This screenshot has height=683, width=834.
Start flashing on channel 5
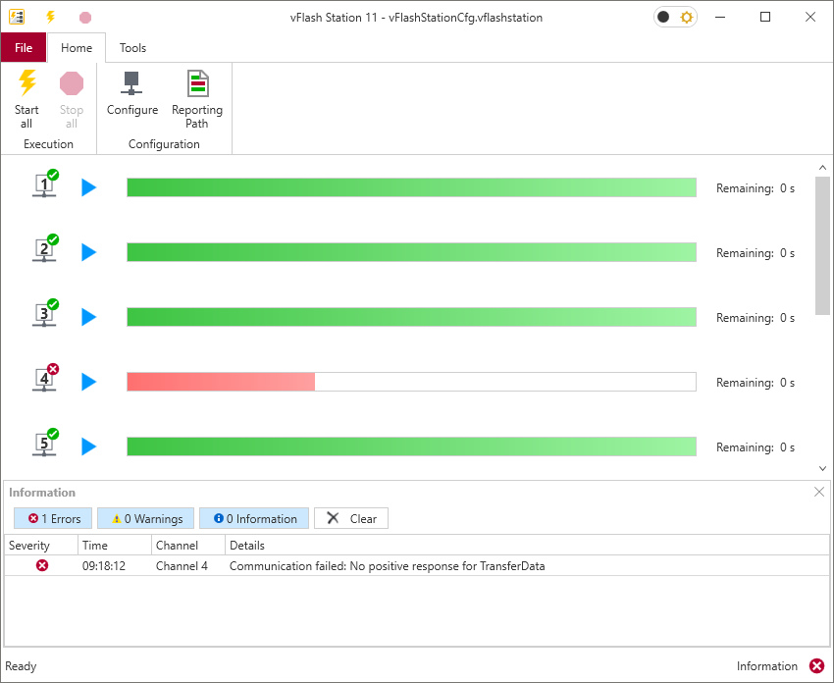[89, 447]
